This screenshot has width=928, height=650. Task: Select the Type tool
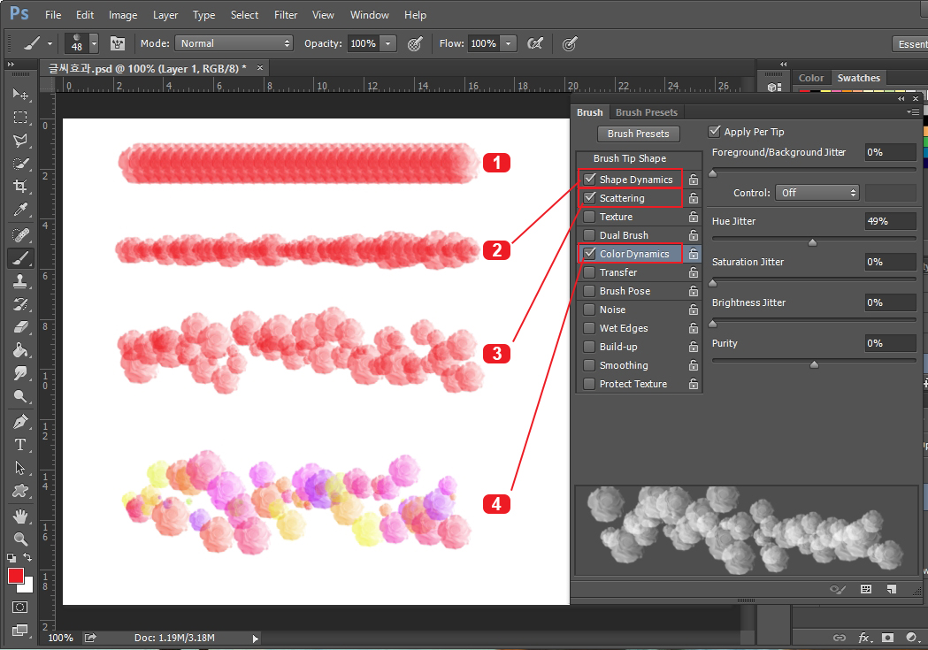(20, 445)
